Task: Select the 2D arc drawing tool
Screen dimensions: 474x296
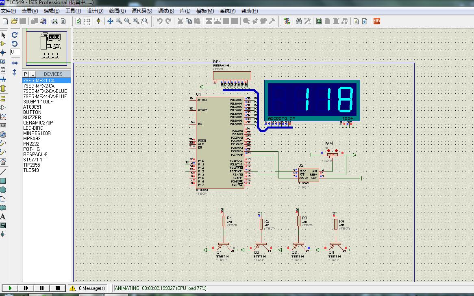Action: tap(3, 199)
